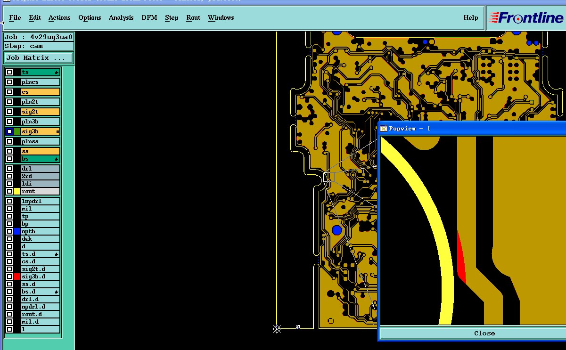Toggle the rout layer checkbox

click(9, 191)
